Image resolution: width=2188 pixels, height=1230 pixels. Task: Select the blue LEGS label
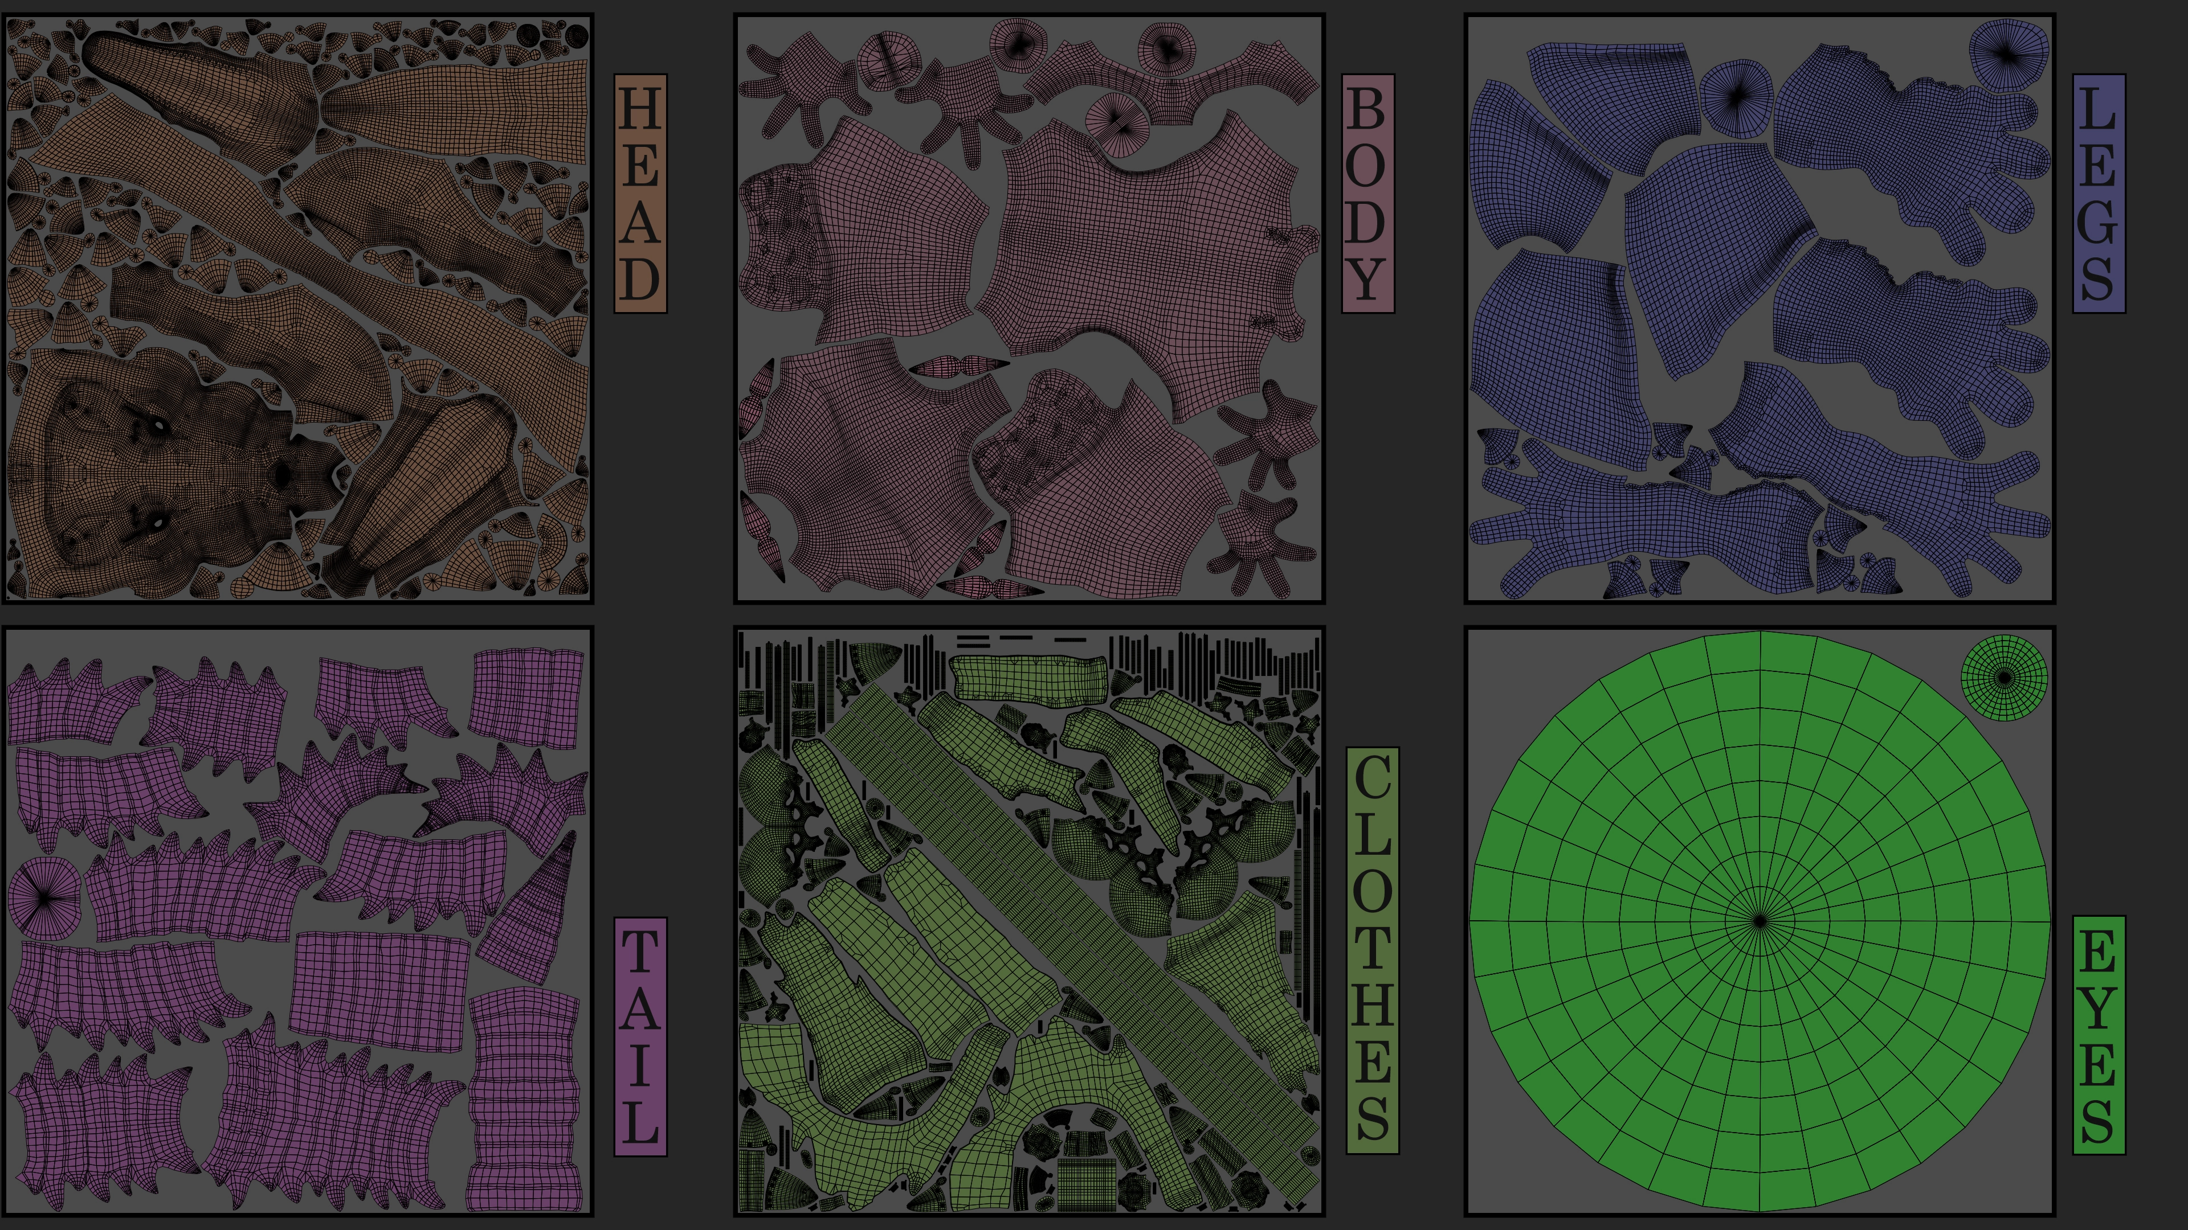click(x=2099, y=194)
